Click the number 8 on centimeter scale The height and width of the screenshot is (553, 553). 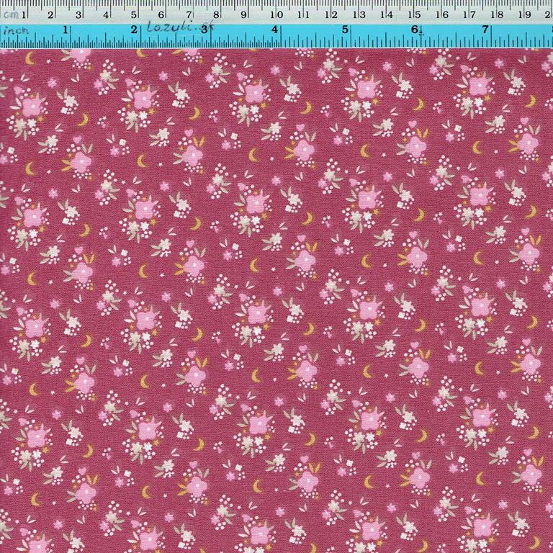216,15
